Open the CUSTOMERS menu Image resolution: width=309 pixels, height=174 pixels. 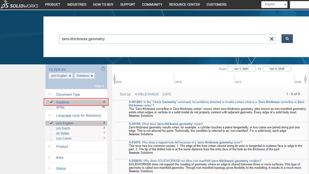point(216,4)
